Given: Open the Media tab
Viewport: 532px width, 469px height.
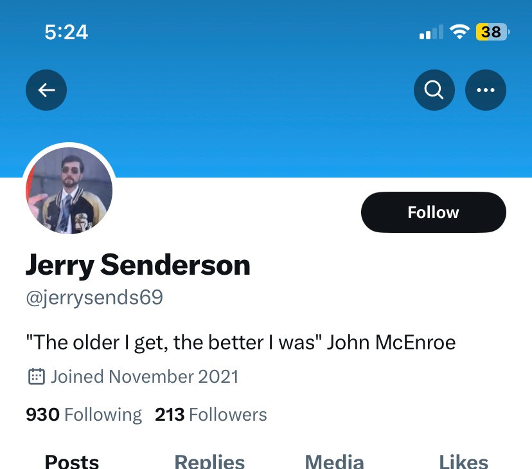Looking at the screenshot, I should [x=334, y=461].
